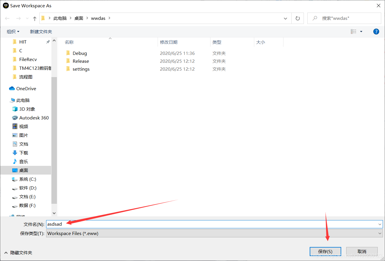
Task: Sort by 名称 column header
Action: [69, 42]
